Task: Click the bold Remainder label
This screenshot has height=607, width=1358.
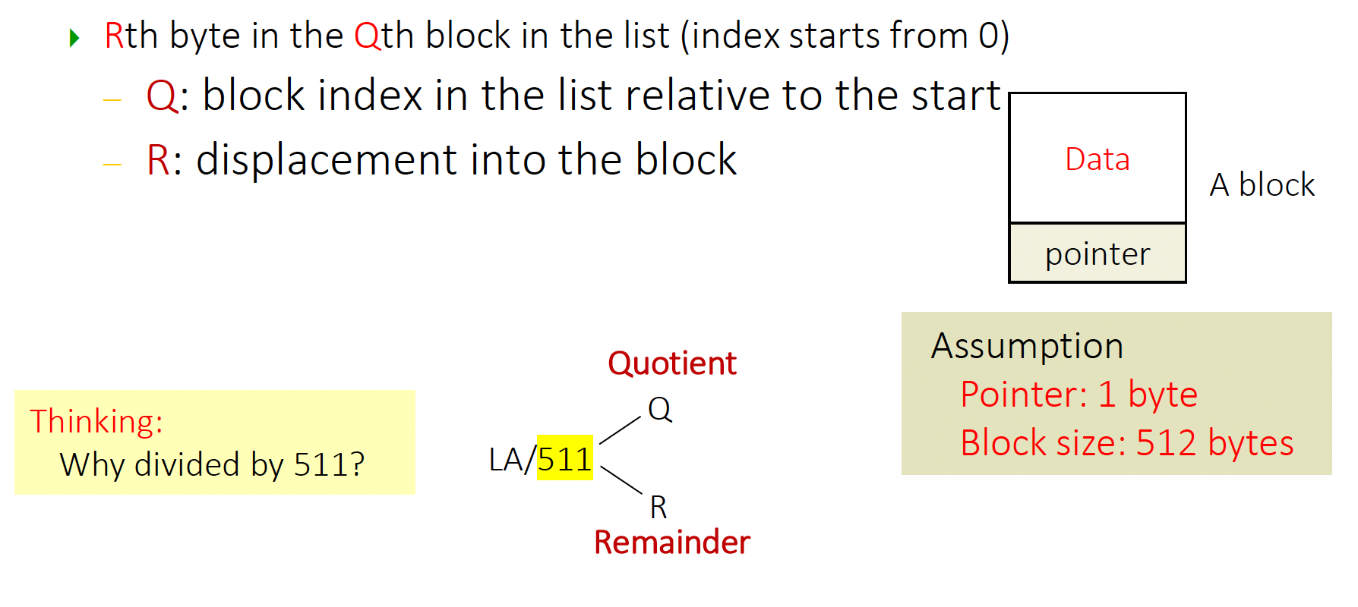Action: (672, 543)
